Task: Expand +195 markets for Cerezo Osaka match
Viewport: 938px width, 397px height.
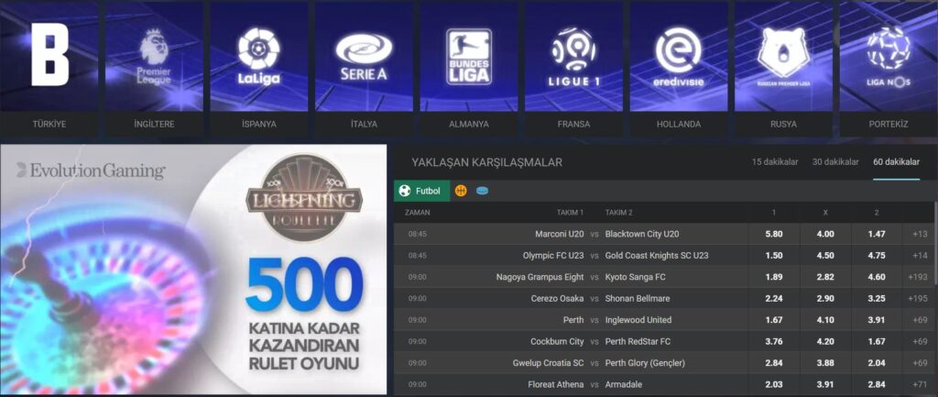Action: click(917, 299)
